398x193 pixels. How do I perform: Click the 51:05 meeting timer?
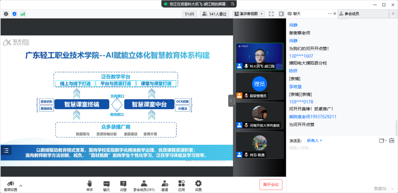point(190,14)
